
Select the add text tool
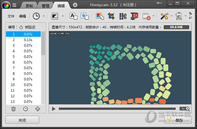coord(73,16)
